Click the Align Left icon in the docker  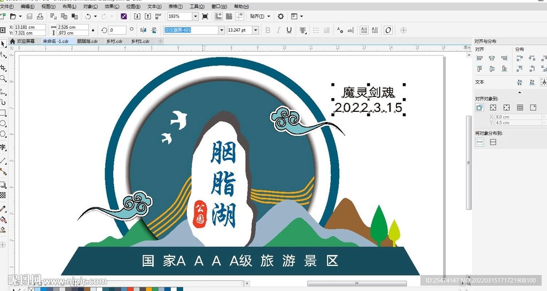[480, 58]
